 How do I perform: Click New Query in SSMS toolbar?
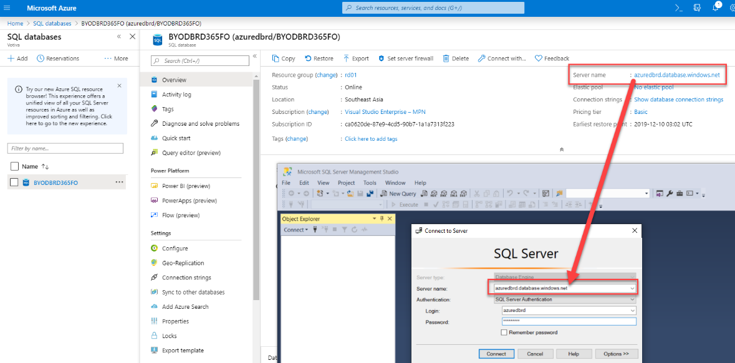click(397, 194)
